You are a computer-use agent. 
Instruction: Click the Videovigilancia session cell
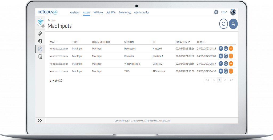click(x=132, y=64)
